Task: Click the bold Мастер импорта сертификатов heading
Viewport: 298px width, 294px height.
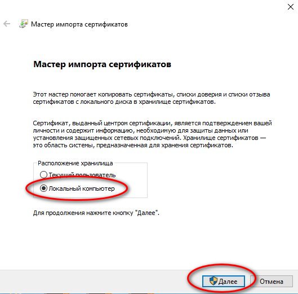Action: coord(103,64)
